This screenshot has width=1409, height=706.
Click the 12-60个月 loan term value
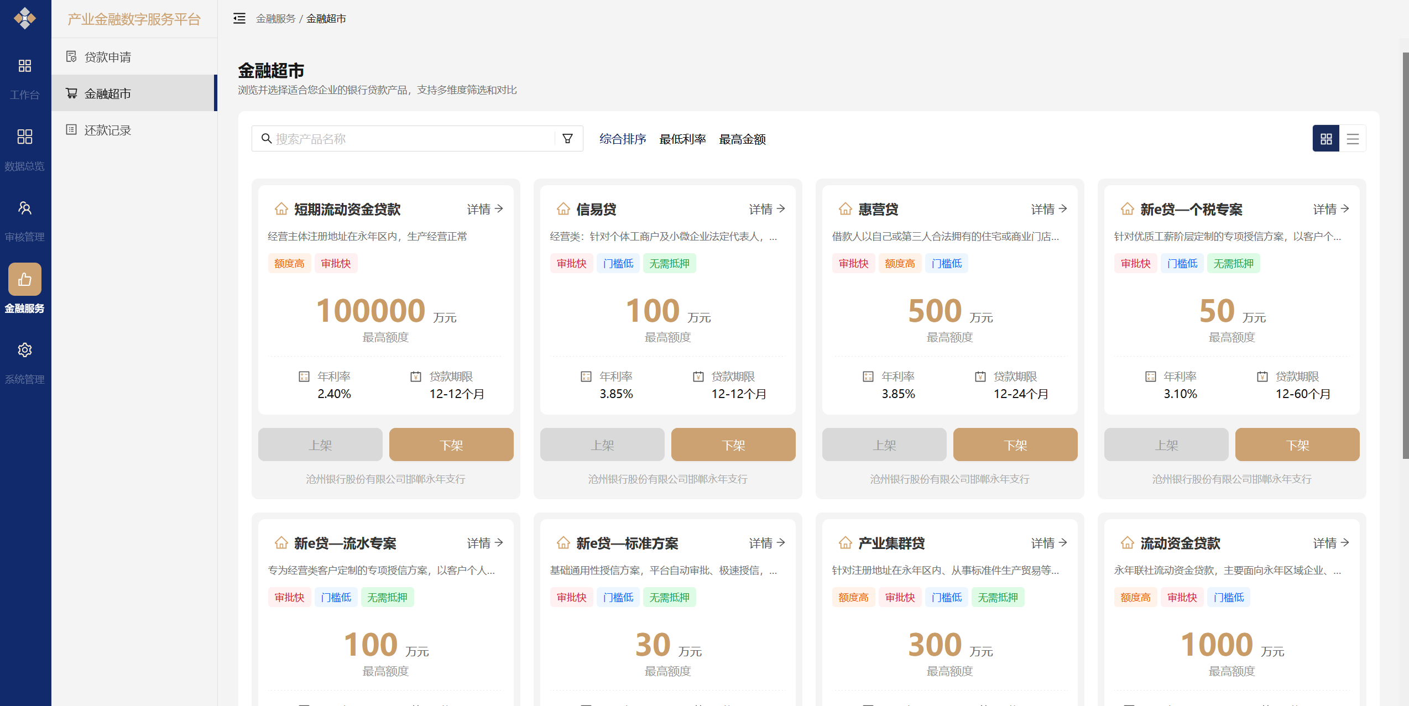[1303, 394]
